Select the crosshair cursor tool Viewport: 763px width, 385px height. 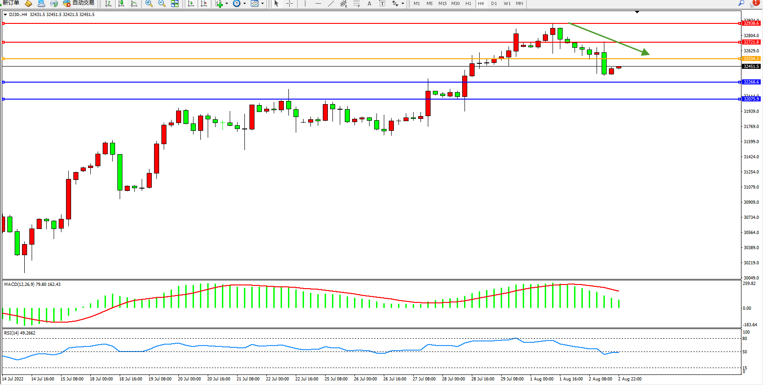[x=289, y=4]
